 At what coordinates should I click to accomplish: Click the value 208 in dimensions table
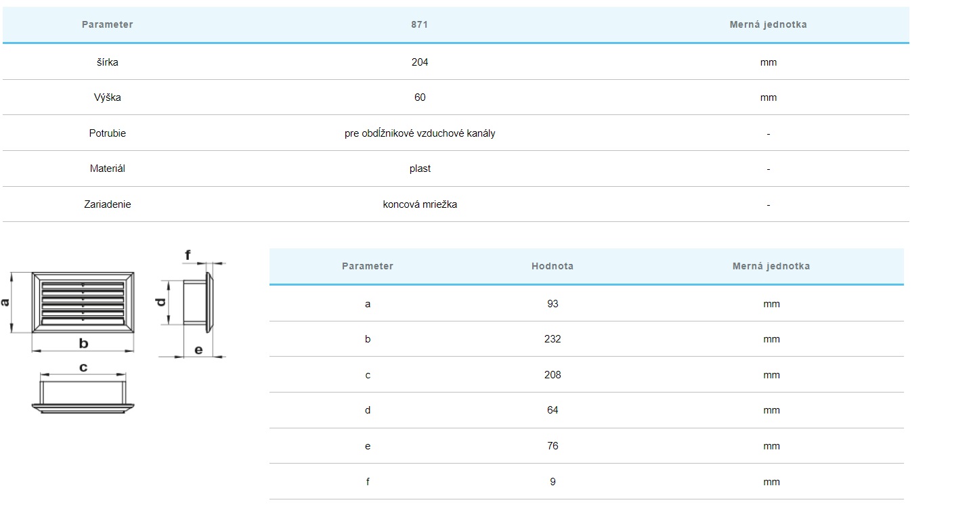coord(553,375)
